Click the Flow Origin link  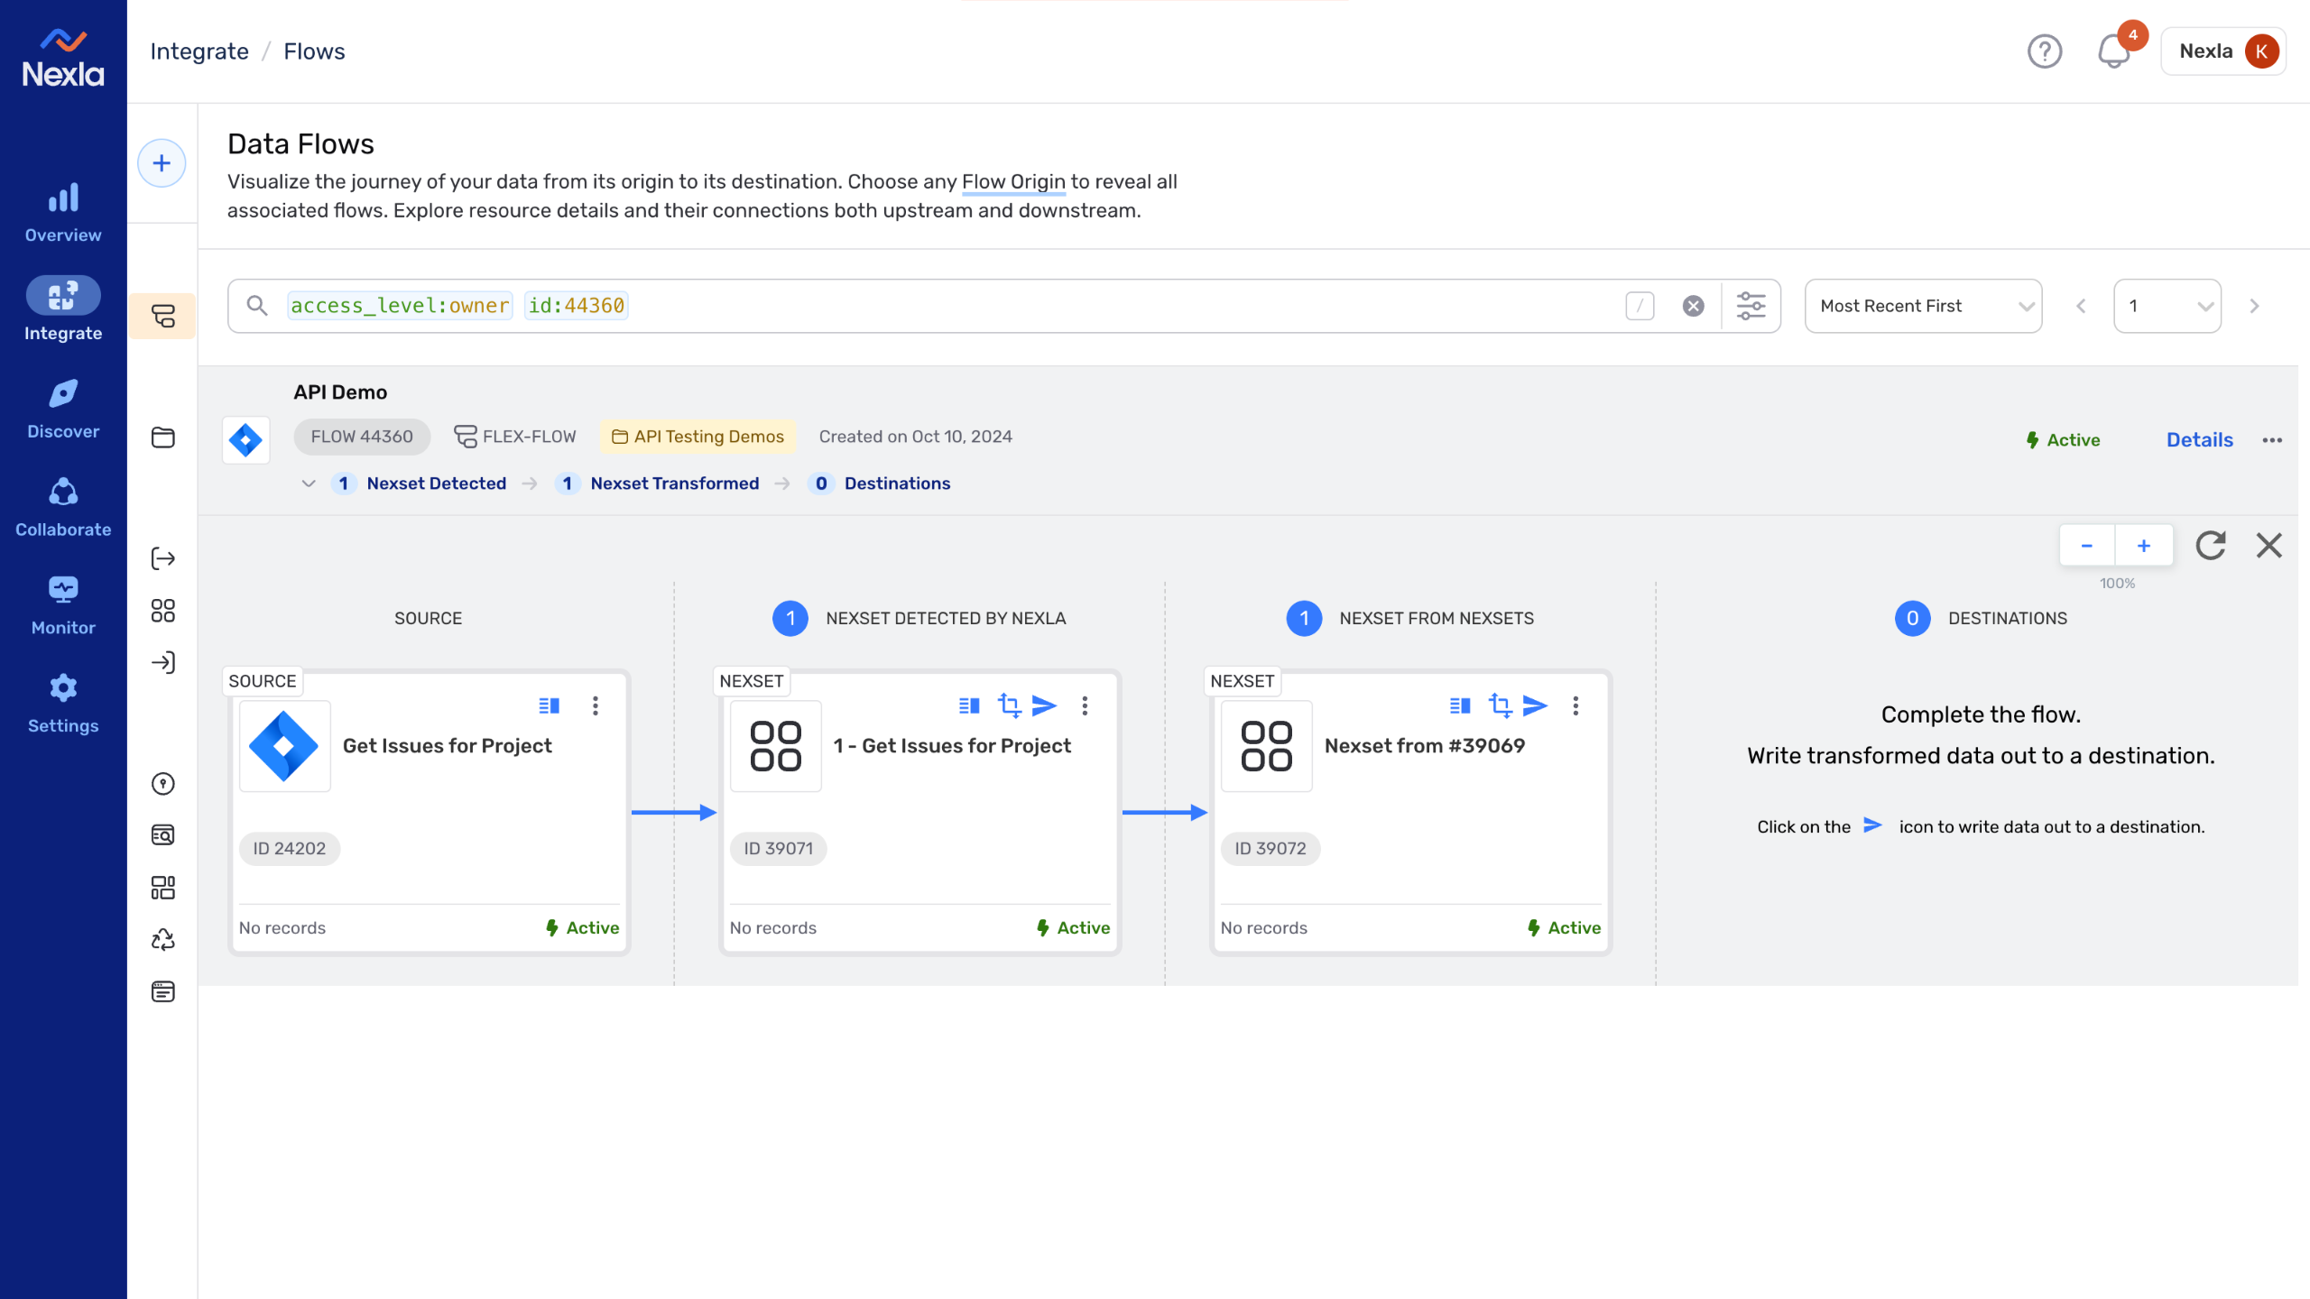coord(1013,181)
